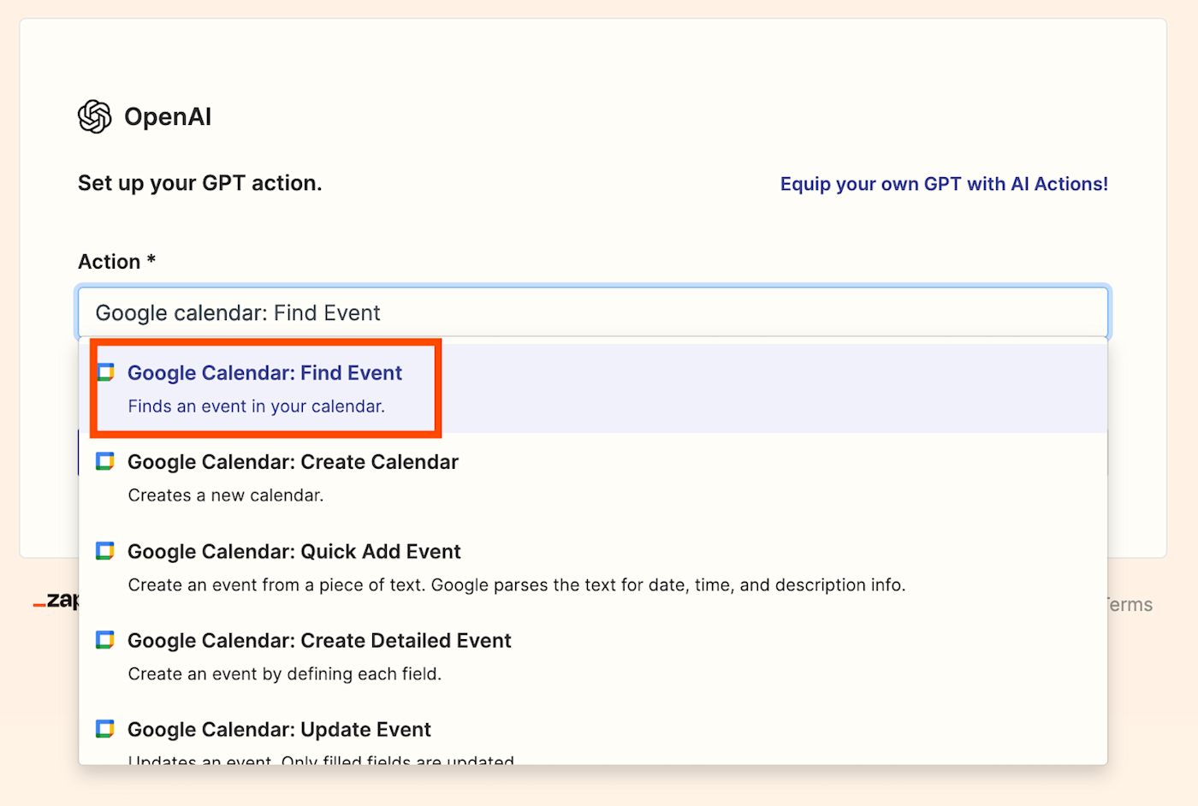Viewport: 1198px width, 806px height.
Task: Select Google Calendar: Create Detailed Event
Action: pos(593,656)
